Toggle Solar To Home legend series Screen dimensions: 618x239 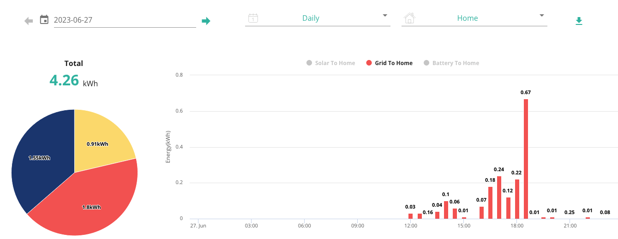331,63
